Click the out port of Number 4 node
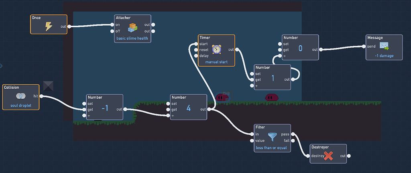This screenshot has height=173, width=411. pyautogui.click(x=209, y=109)
